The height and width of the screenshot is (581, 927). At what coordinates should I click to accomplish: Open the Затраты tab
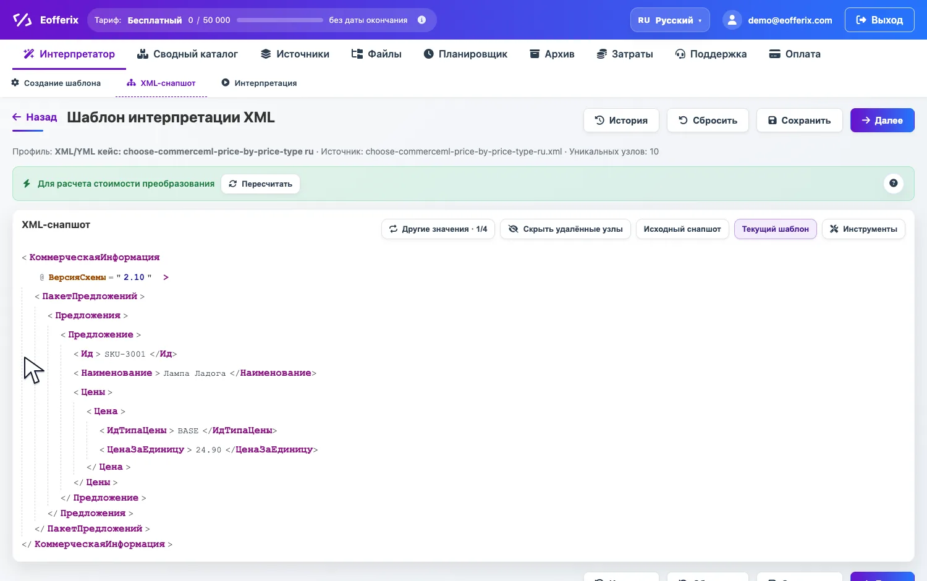(x=625, y=54)
